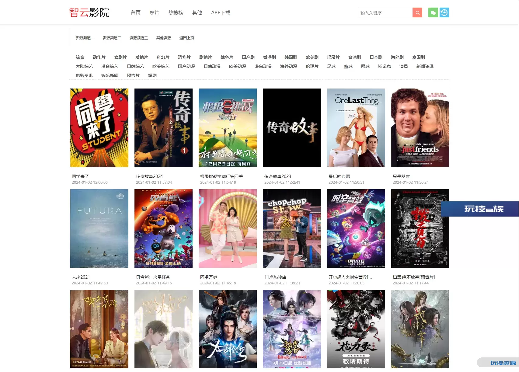Switch to 资源频道三 tab
The height and width of the screenshot is (372, 519).
(139, 38)
